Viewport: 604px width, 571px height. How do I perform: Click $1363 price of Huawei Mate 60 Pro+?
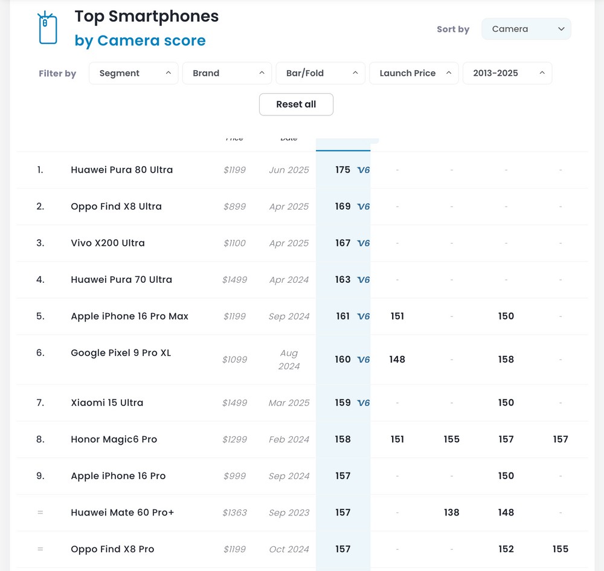pyautogui.click(x=234, y=512)
